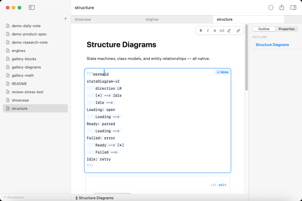This screenshot has height=201, width=302.
Task: Click the document icon beside showcase
Action: click(8, 100)
